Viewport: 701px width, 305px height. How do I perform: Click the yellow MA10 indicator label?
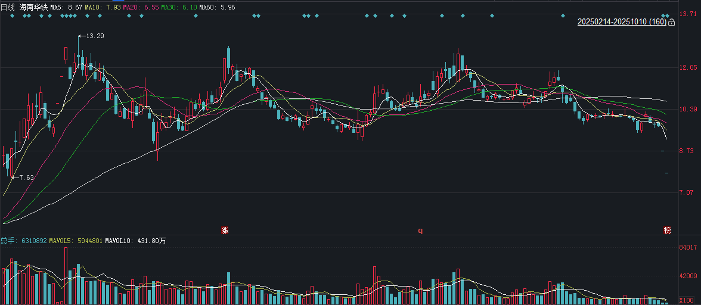[x=100, y=7]
